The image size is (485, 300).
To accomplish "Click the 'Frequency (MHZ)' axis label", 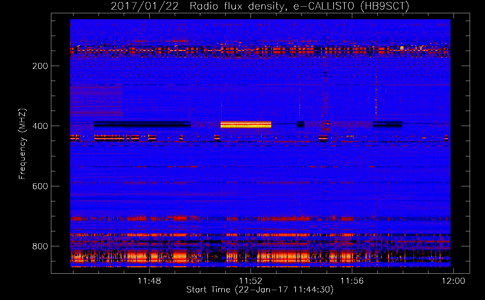I will coord(22,144).
